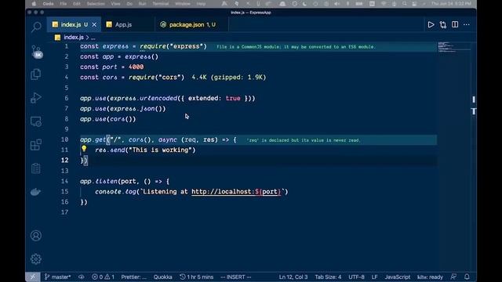The image size is (502, 282).
Task: Toggle the eye icon in status bar
Action: tap(82, 277)
